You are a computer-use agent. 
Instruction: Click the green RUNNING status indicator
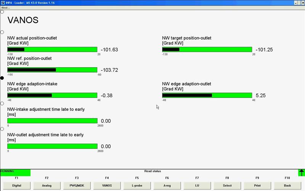[15, 173]
